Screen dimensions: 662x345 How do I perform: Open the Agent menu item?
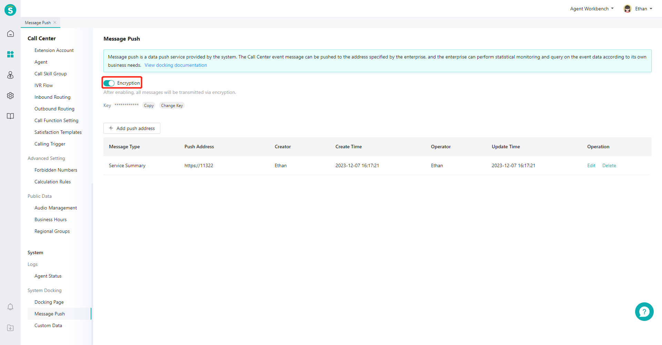[41, 62]
